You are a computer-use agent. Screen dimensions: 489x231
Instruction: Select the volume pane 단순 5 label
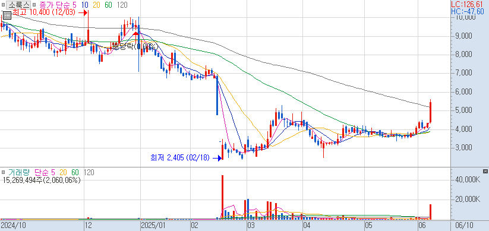point(45,172)
